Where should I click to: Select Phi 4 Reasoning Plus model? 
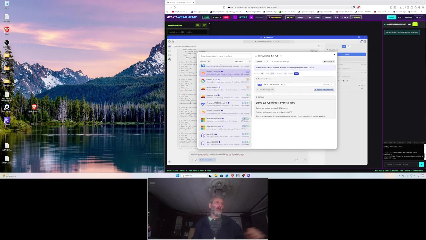pyautogui.click(x=225, y=128)
